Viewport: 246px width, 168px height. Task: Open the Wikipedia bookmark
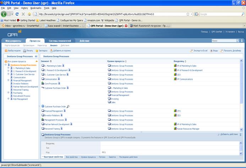pyautogui.click(x=108, y=20)
